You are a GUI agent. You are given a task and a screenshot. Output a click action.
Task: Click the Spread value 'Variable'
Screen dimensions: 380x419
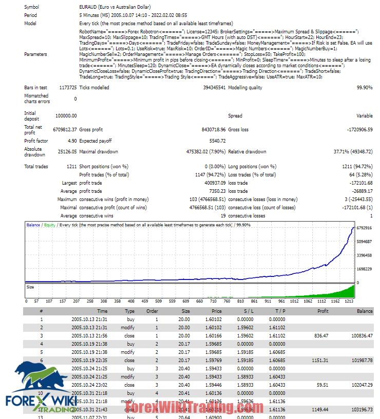tap(365, 116)
